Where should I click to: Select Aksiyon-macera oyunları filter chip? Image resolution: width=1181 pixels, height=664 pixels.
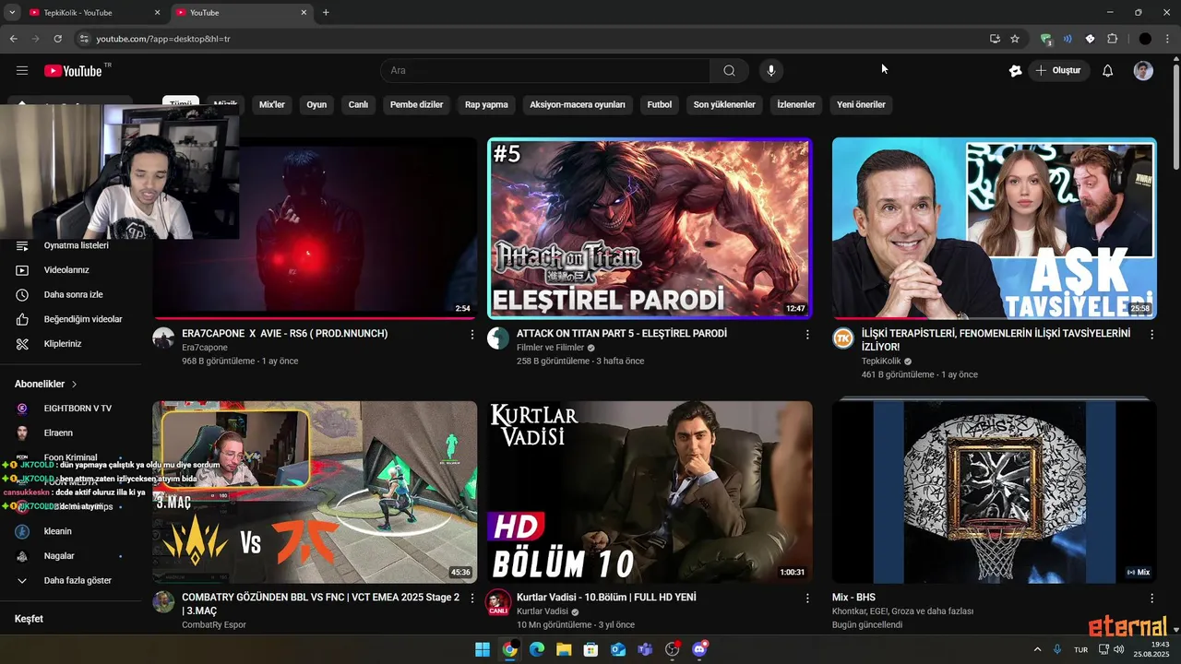pos(578,105)
